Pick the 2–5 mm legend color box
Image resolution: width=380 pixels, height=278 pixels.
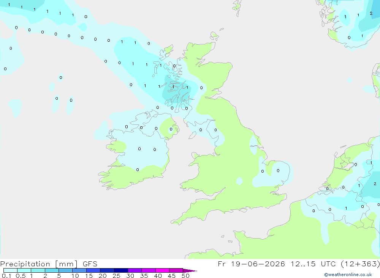(52, 270)
